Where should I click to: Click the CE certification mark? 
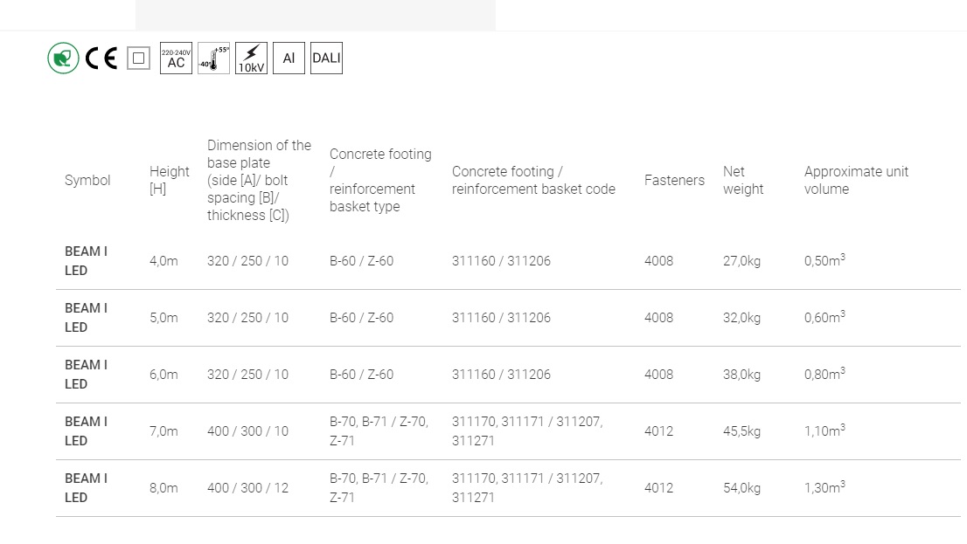tap(101, 59)
